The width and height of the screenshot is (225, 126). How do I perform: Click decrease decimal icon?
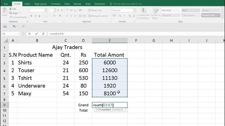coord(134,16)
